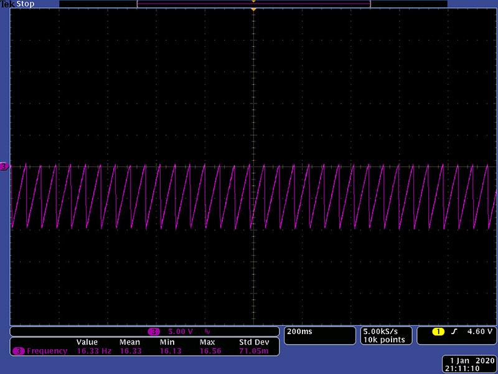
Task: Click the Mean column header
Action: (129, 342)
